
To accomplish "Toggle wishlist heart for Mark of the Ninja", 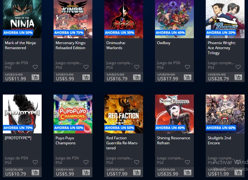I will 35,67.
